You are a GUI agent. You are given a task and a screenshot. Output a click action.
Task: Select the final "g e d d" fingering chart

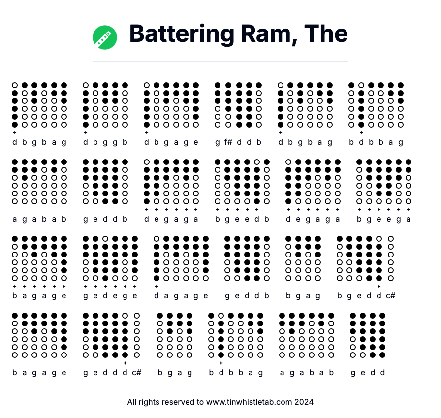tap(368, 335)
